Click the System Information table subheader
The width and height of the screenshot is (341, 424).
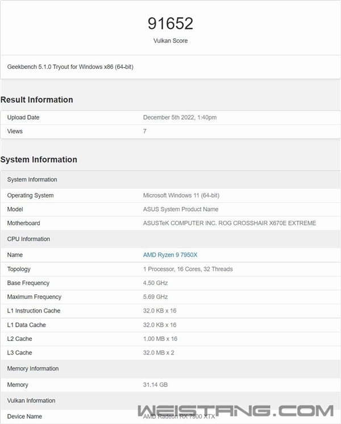pyautogui.click(x=32, y=179)
